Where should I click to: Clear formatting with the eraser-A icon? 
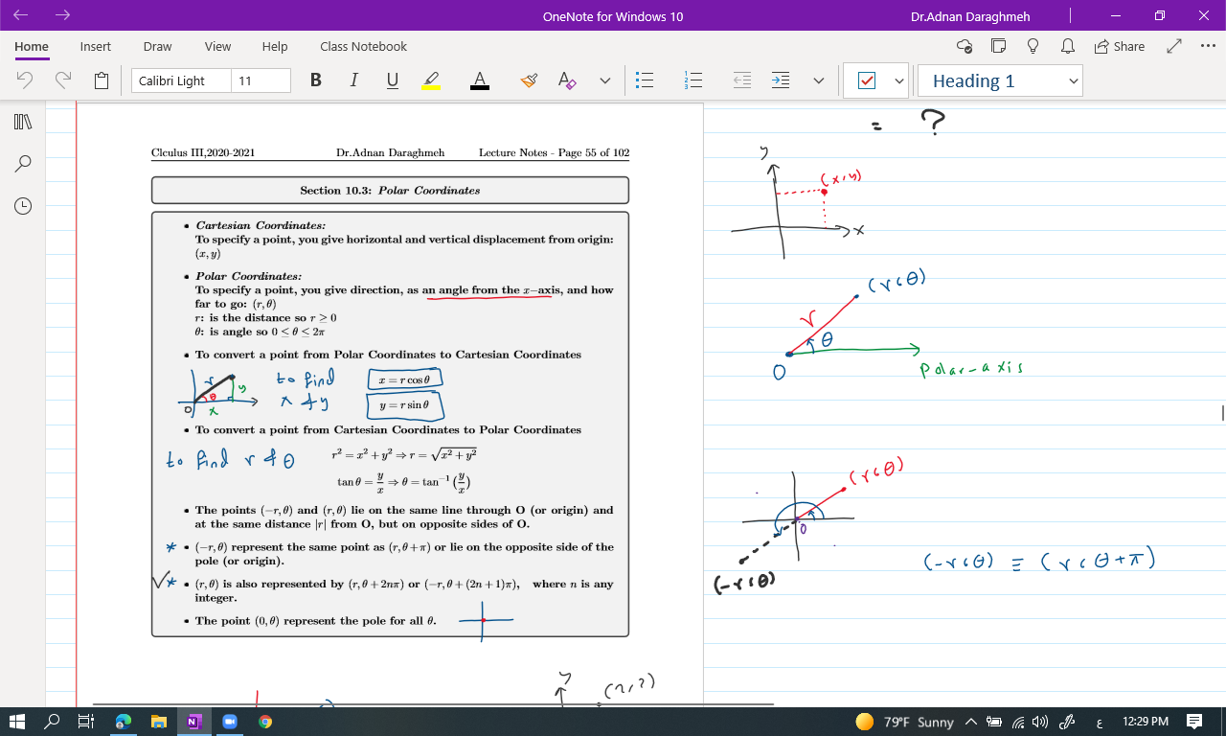pos(567,80)
